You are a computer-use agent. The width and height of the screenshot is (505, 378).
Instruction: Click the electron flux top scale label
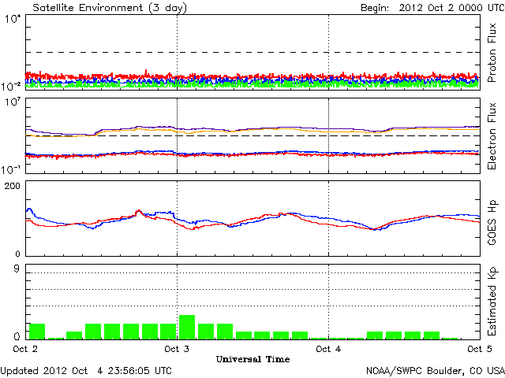(13, 102)
